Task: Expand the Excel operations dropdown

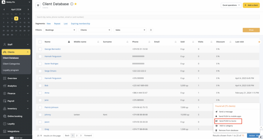Action: 231,5
